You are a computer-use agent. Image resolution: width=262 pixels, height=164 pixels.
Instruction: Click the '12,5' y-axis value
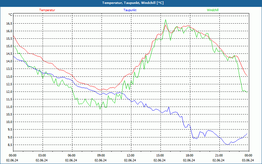[x=9, y=84]
